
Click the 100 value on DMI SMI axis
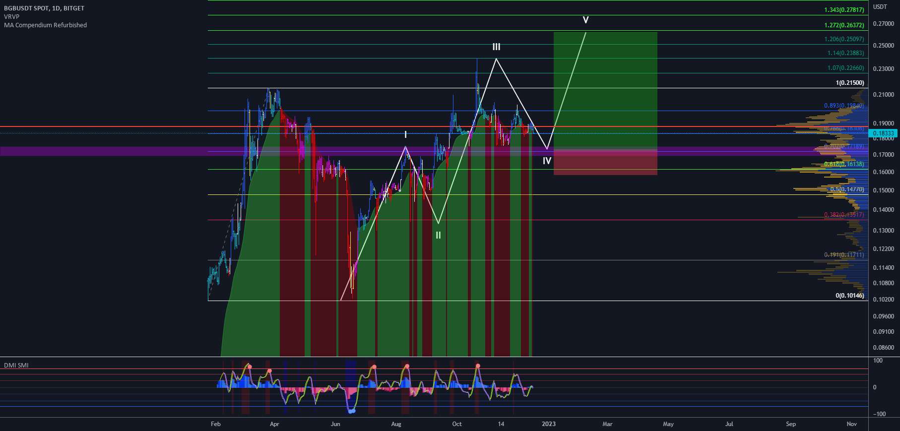coord(878,361)
